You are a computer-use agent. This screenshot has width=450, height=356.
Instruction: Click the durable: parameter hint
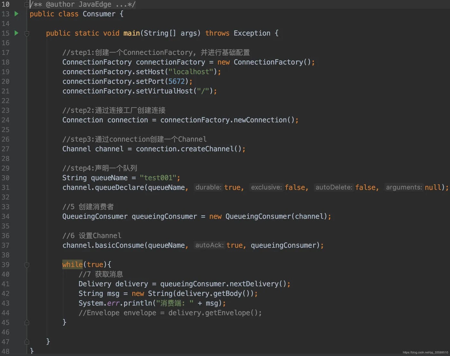[208, 187]
